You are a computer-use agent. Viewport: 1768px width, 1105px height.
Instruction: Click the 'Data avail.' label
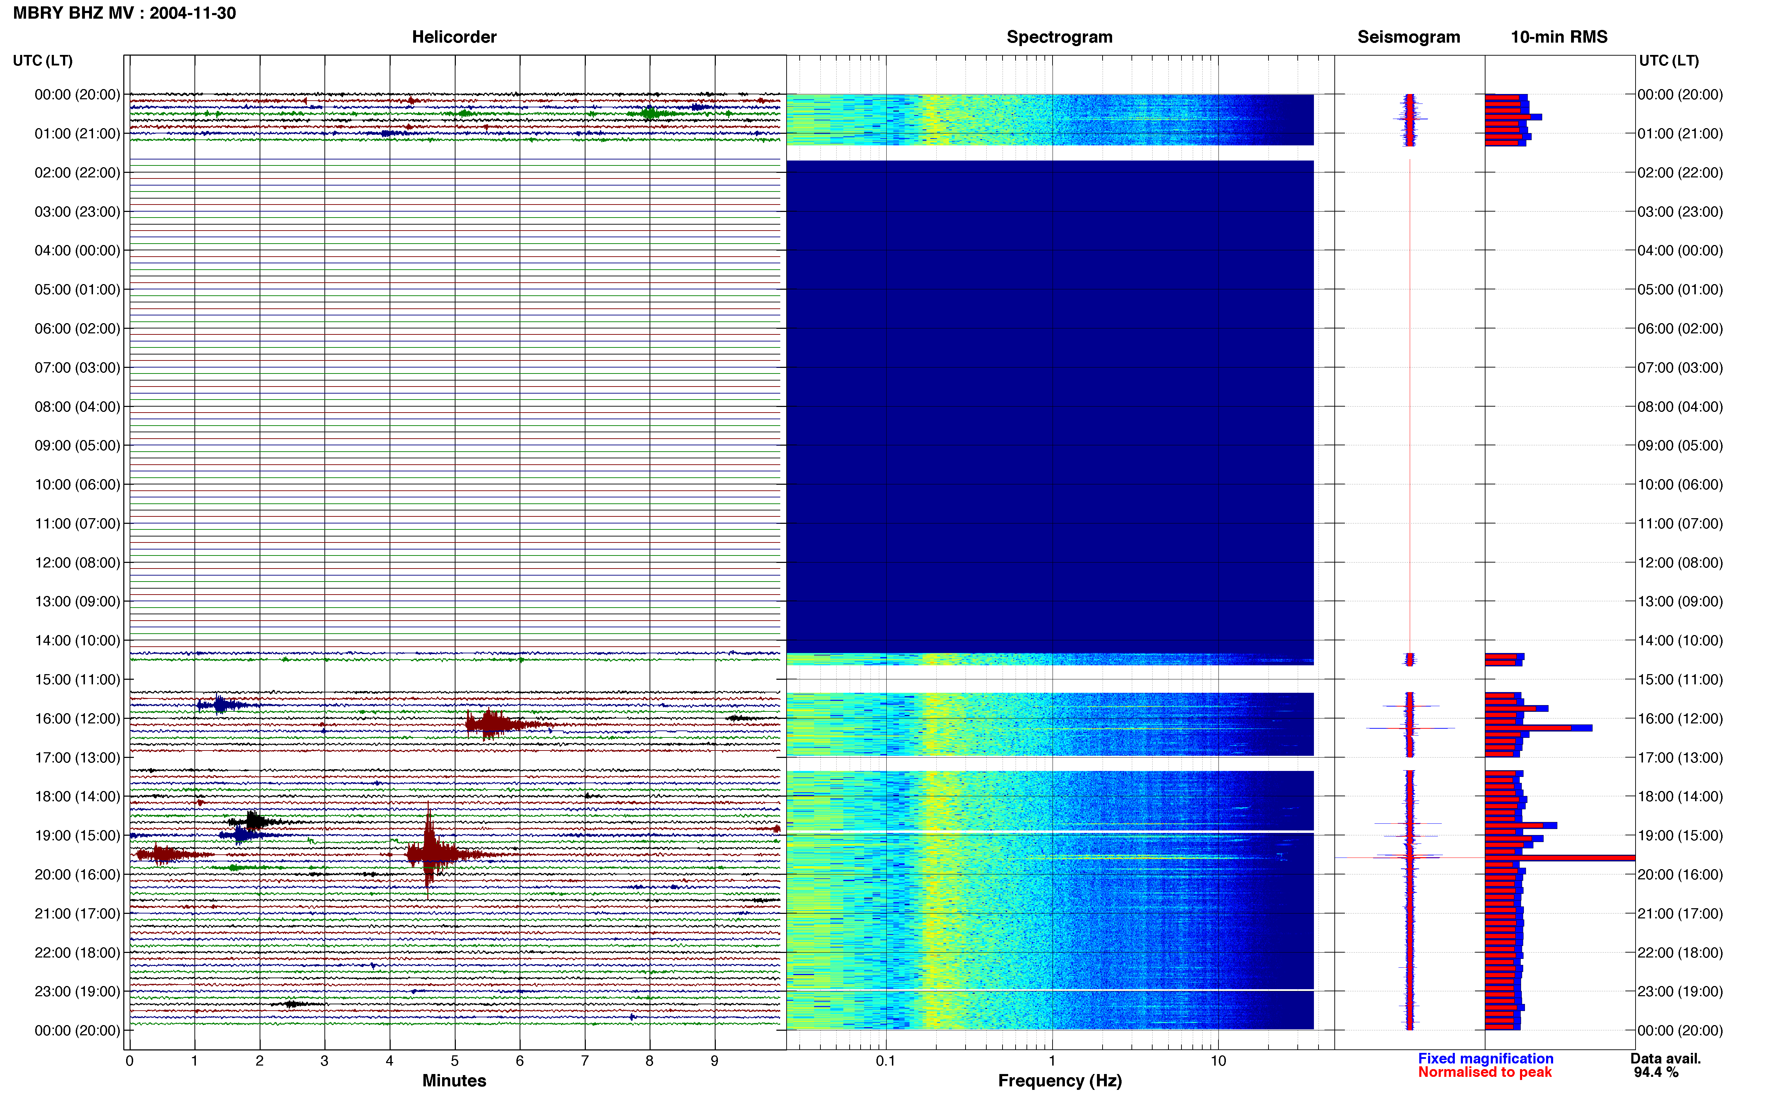[1665, 1058]
